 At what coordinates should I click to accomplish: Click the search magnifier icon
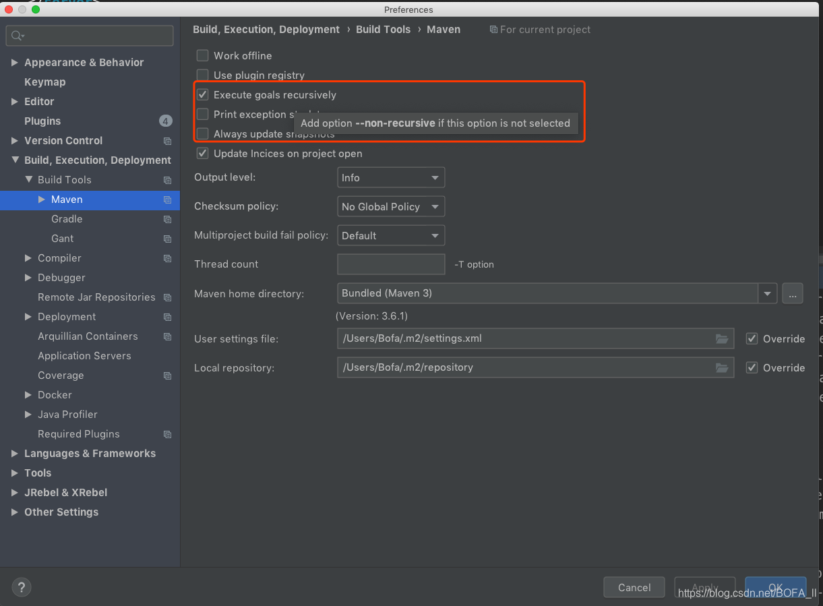(18, 36)
